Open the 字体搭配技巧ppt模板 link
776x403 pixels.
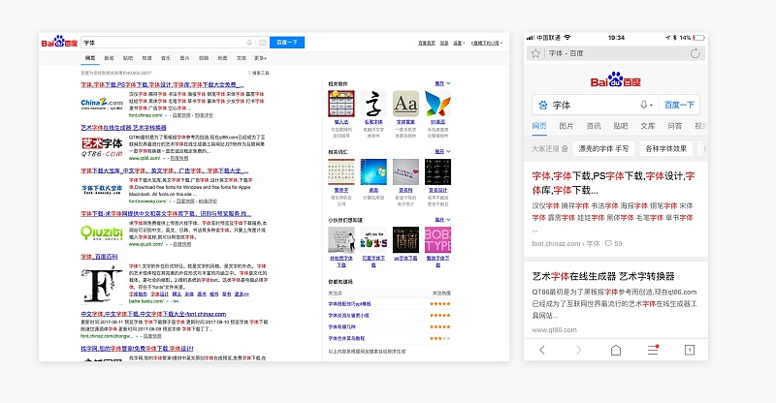[x=349, y=303]
